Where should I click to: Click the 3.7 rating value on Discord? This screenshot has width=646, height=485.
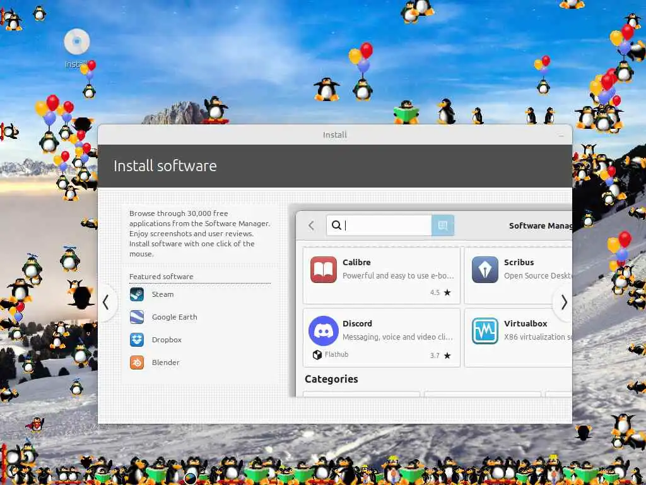pos(435,356)
